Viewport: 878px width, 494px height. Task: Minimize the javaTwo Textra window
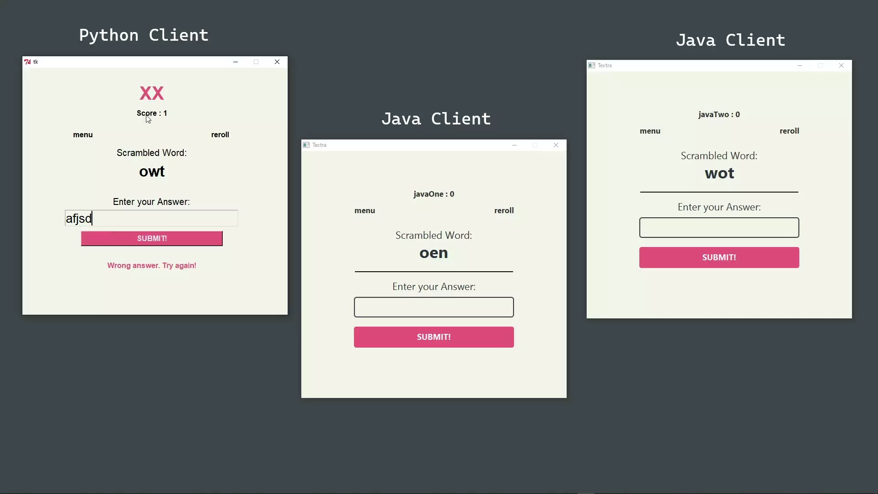click(800, 65)
